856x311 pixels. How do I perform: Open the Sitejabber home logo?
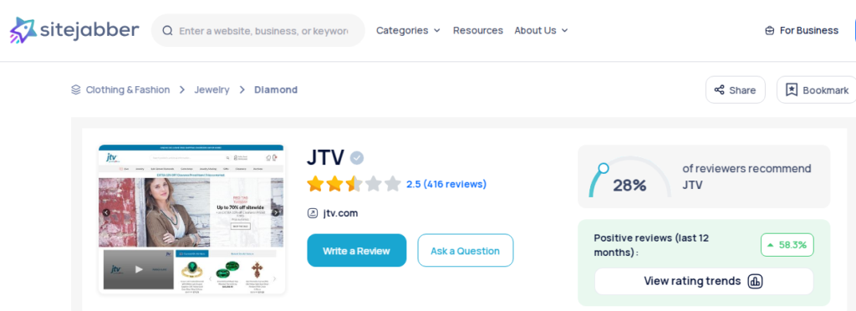tap(74, 30)
